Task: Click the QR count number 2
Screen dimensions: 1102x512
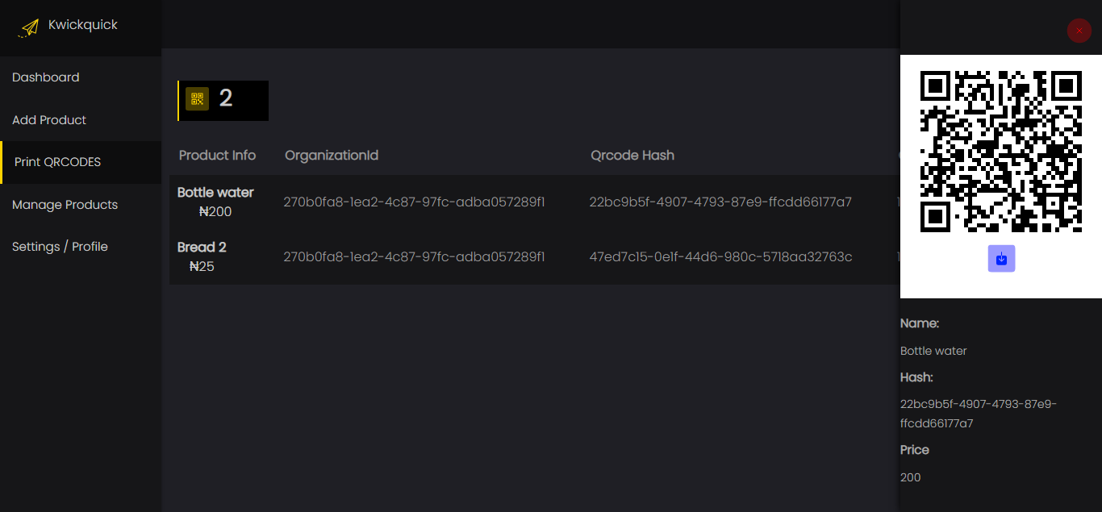Action: (x=226, y=98)
